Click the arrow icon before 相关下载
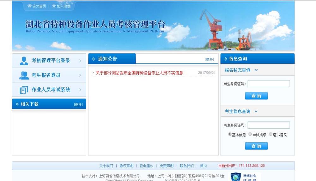 17,104
